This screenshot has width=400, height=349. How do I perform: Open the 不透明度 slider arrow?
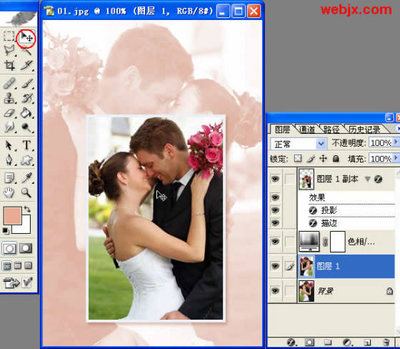tap(396, 142)
